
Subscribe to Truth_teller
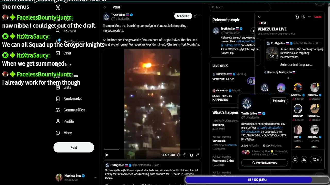click(x=183, y=16)
